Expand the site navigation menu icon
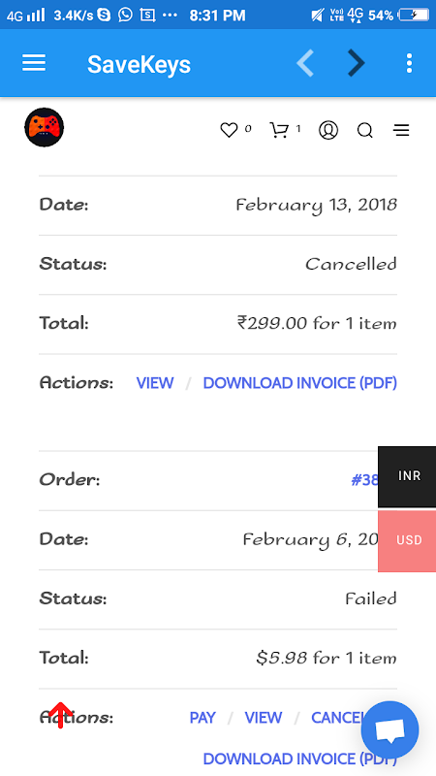Image resolution: width=436 pixels, height=776 pixels. coord(401,130)
